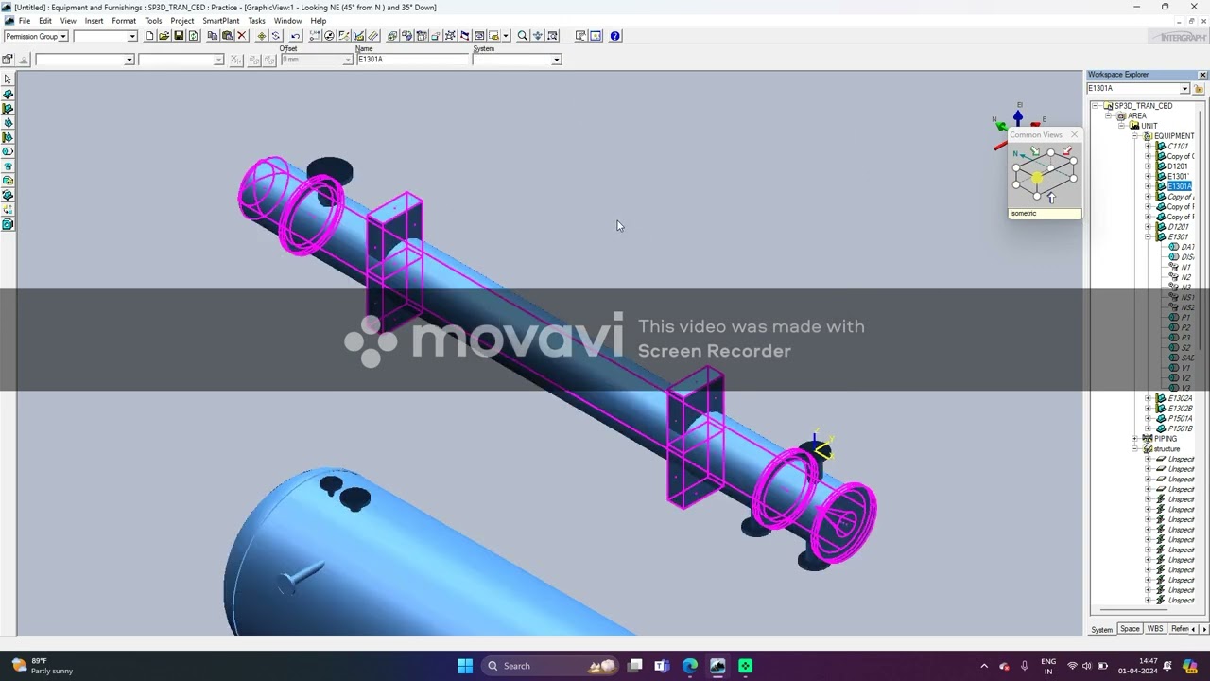
Task: Click the blue Help question mark icon
Action: click(x=615, y=36)
